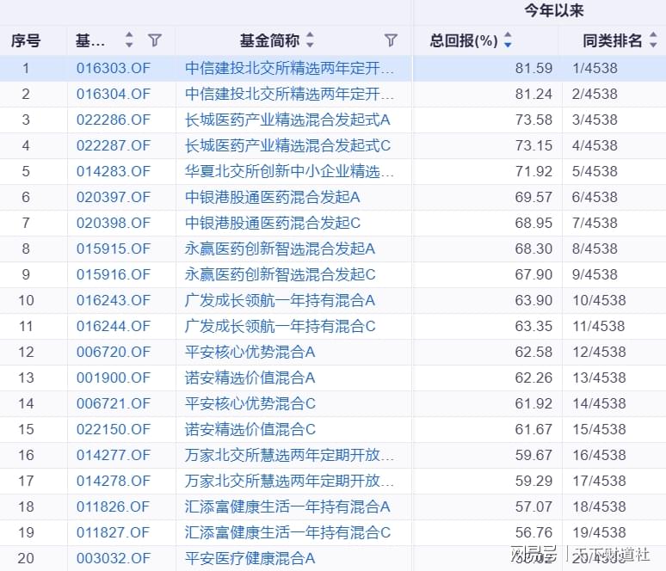666x571 pixels.
Task: Open fund 诺安精选价值混合A
Action: point(250,378)
